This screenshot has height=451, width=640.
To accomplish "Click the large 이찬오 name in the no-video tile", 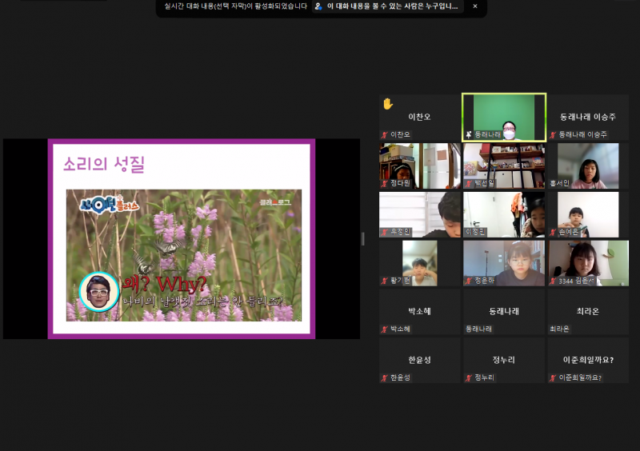I will click(419, 117).
